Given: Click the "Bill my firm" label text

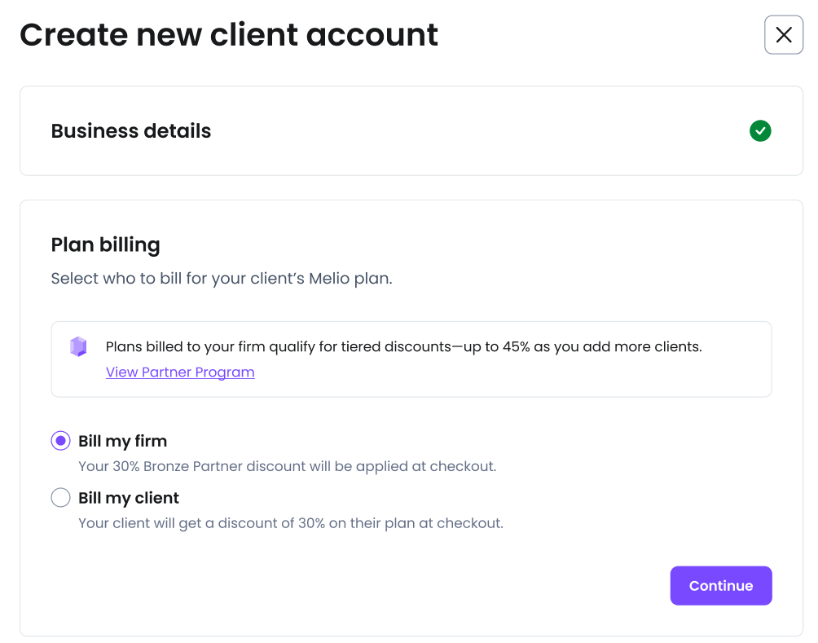Looking at the screenshot, I should coord(123,441).
